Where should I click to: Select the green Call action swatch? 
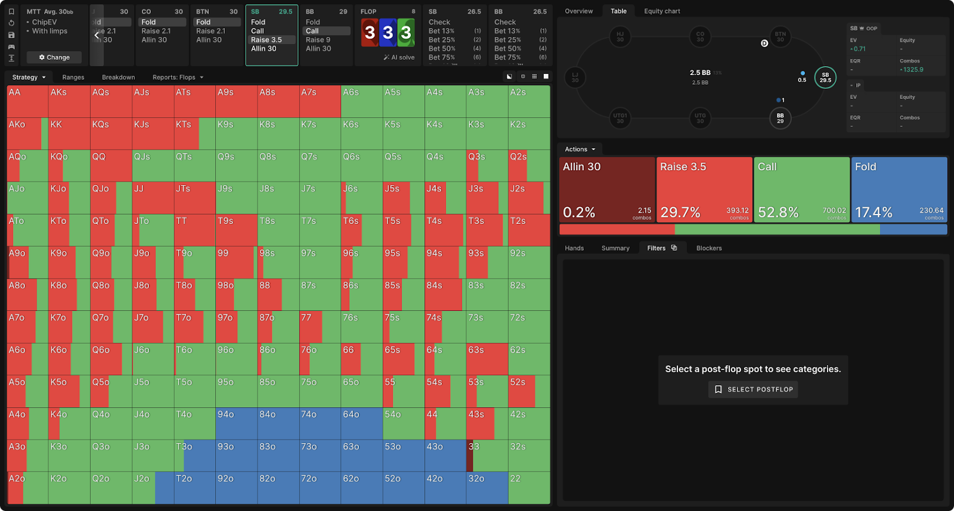[x=801, y=189]
